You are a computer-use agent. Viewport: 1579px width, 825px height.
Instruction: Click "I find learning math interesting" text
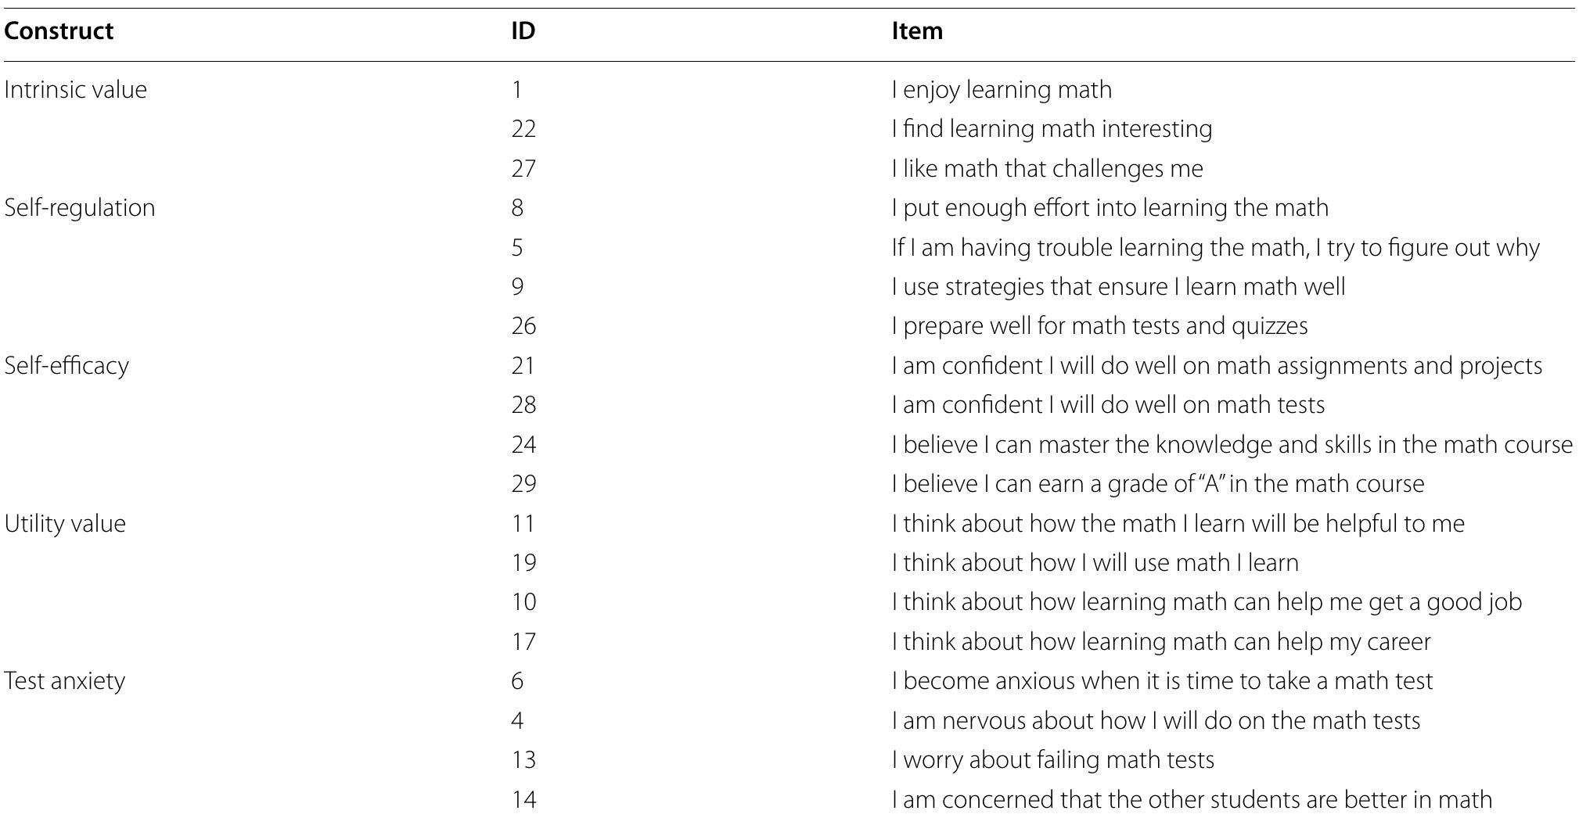[1052, 129]
